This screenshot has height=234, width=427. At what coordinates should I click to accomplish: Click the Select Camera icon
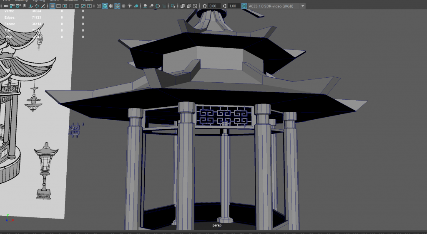[x=5, y=6]
